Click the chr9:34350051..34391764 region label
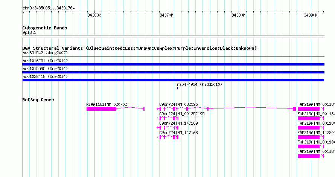The height and width of the screenshot is (177, 335). [x=49, y=8]
